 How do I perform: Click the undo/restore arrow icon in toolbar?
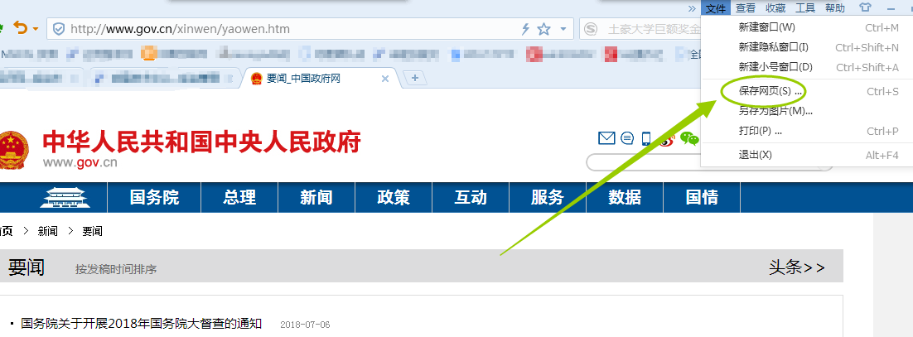(x=19, y=28)
